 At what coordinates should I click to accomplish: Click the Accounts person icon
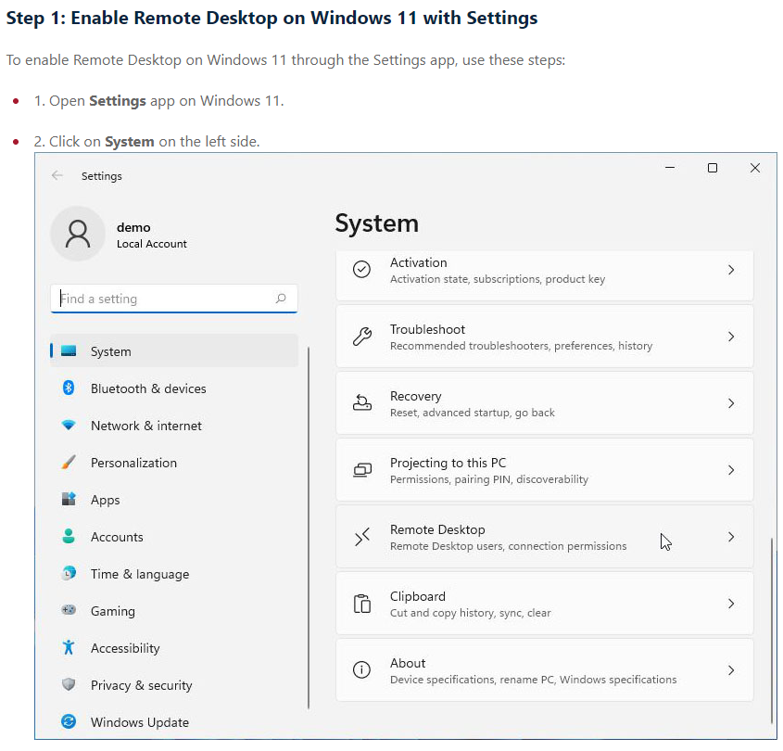(69, 536)
